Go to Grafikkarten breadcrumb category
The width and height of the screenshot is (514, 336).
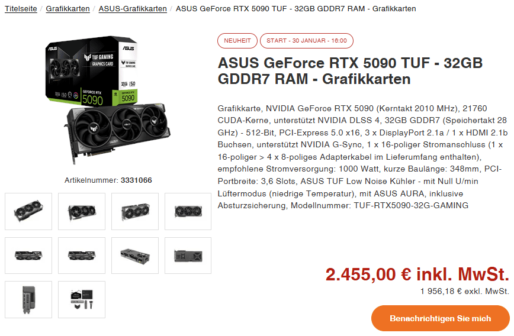(68, 9)
